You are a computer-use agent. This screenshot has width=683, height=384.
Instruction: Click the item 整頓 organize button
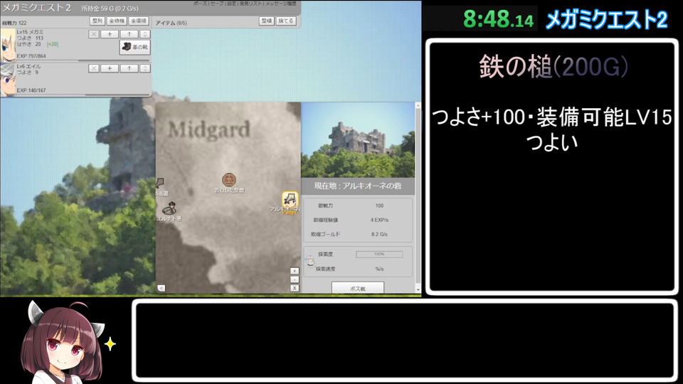[267, 21]
